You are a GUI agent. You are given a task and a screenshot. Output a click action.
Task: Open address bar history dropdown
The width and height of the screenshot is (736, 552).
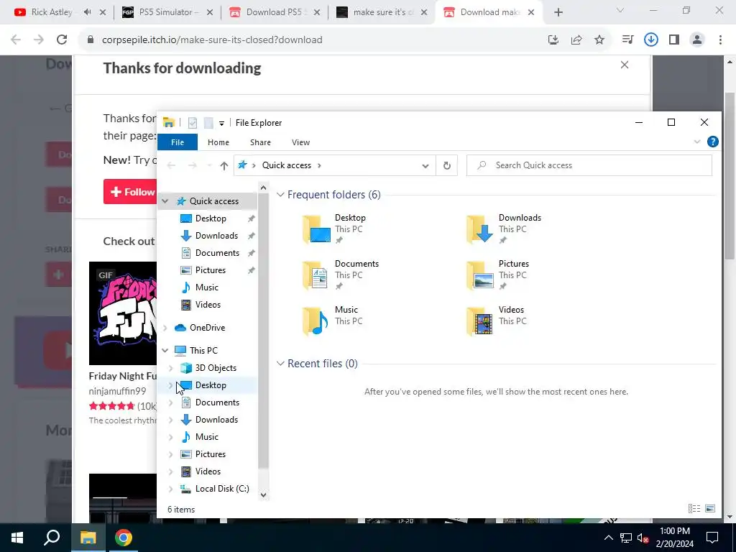pyautogui.click(x=425, y=166)
